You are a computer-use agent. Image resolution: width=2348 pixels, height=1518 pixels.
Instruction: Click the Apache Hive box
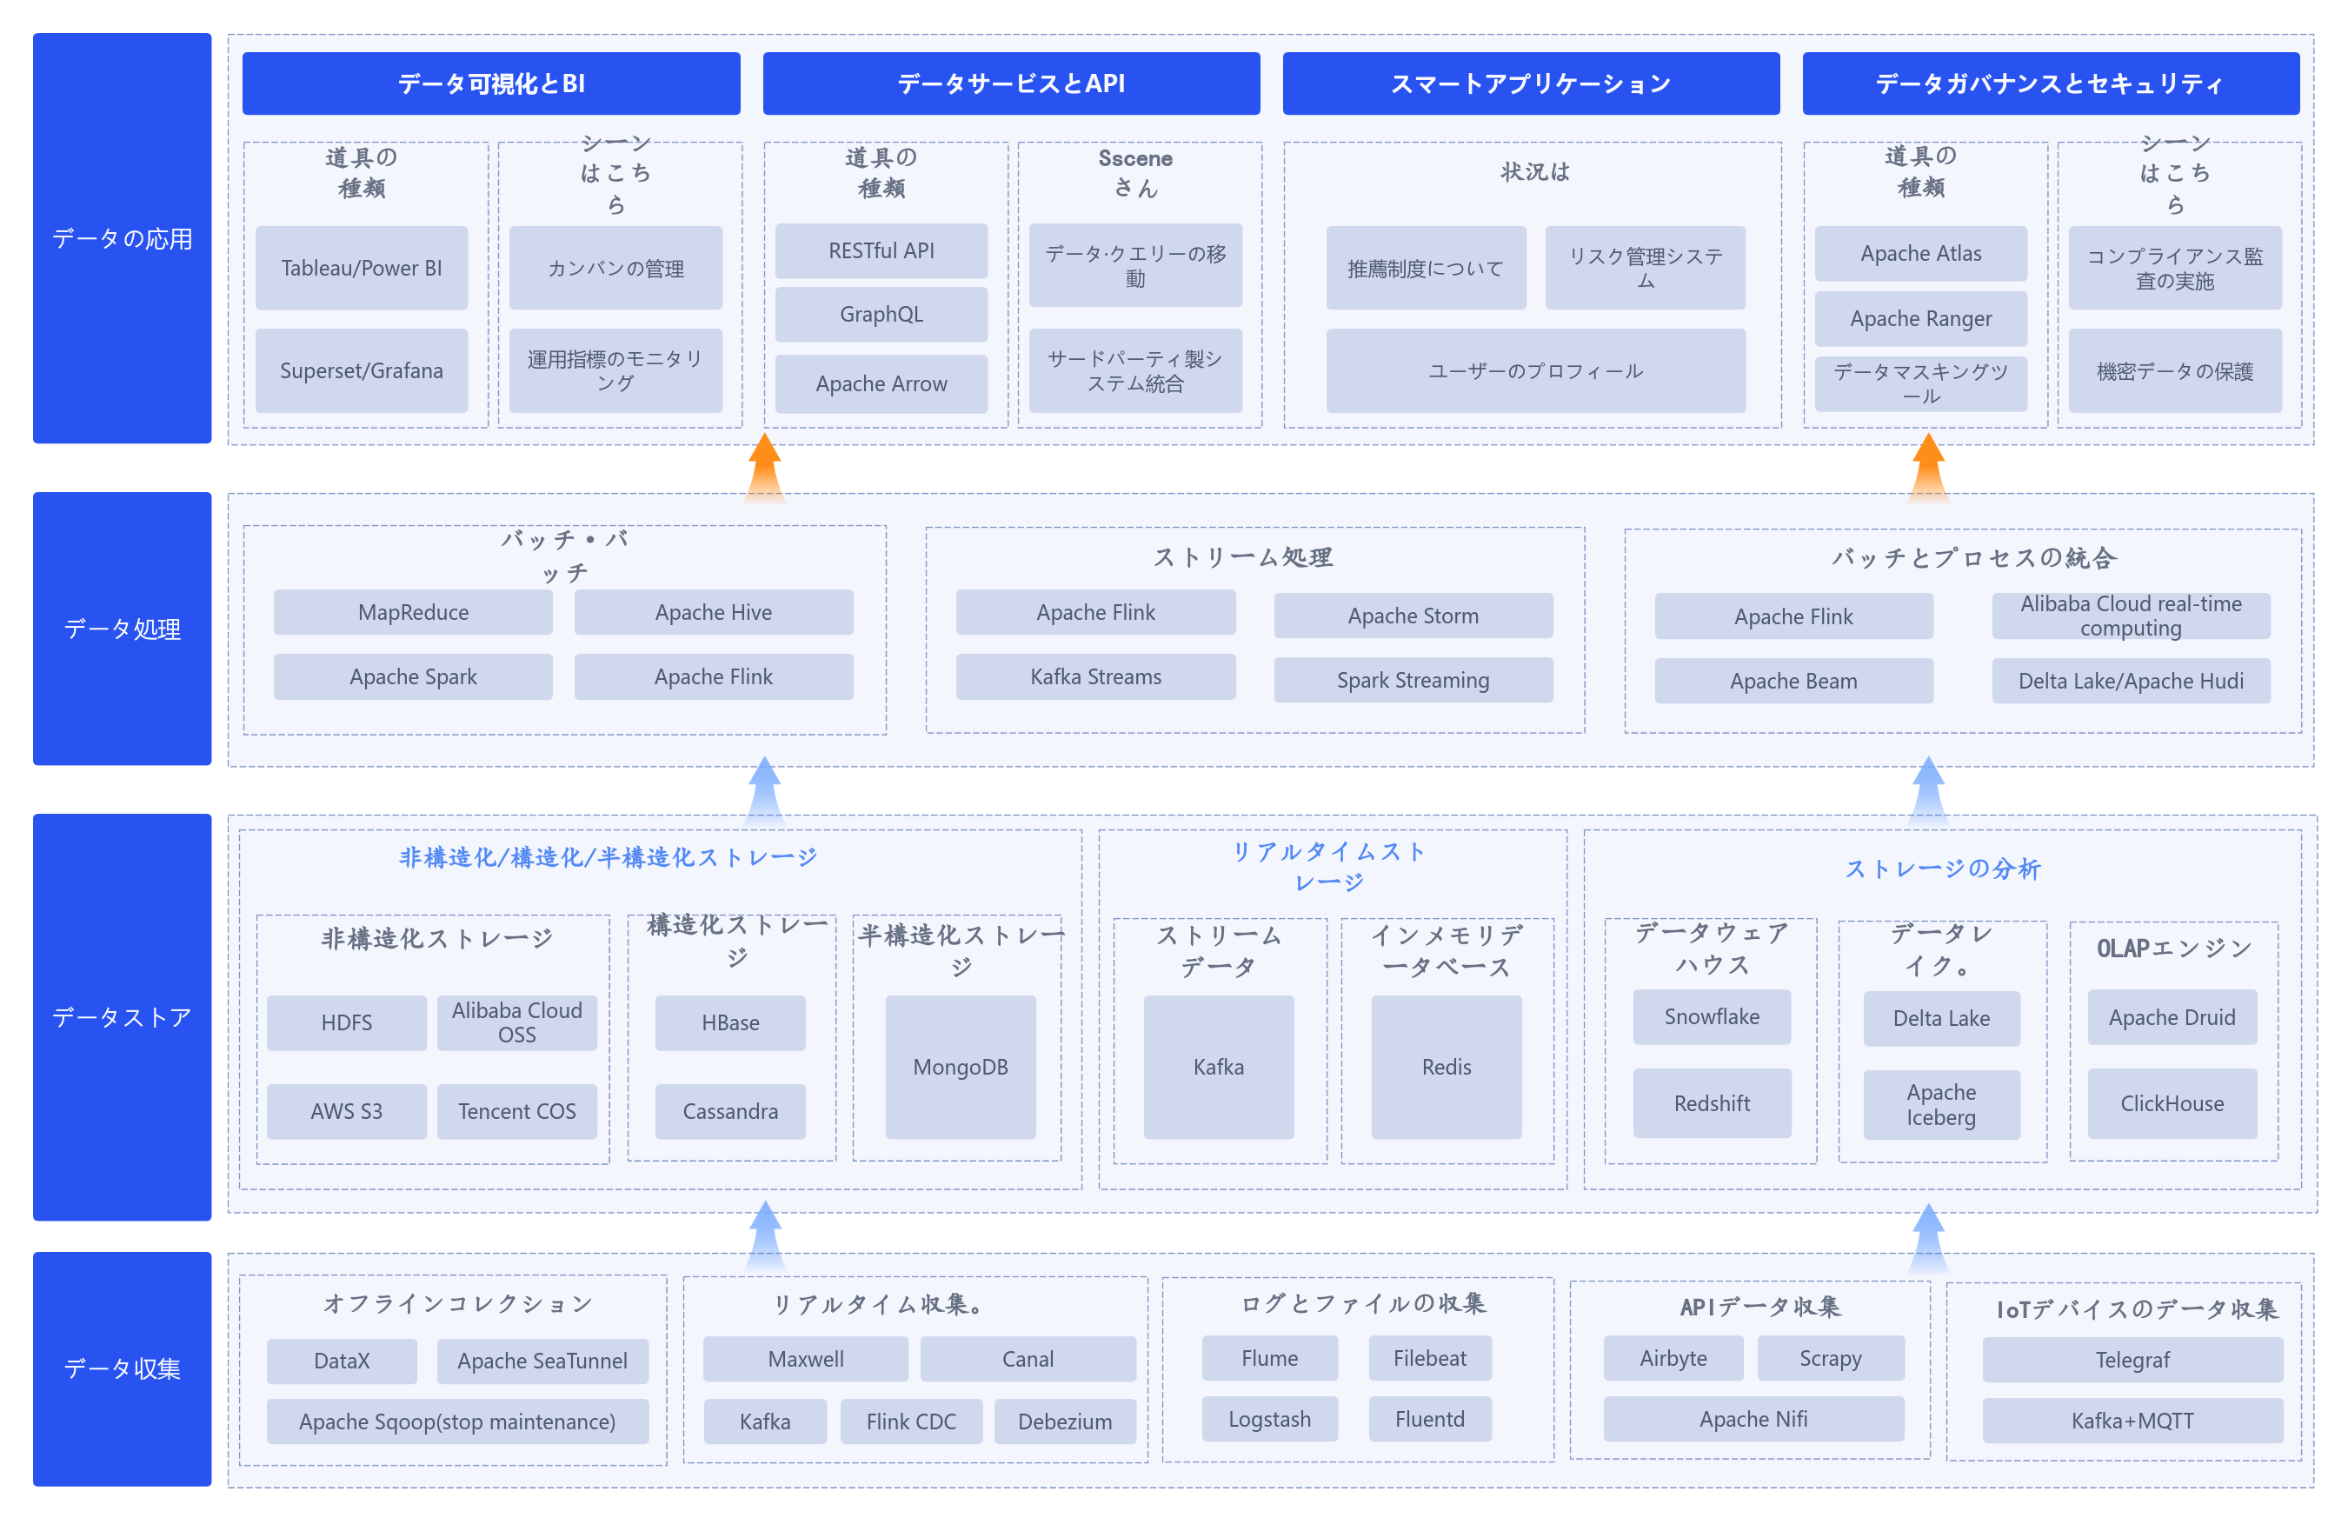coord(714,612)
